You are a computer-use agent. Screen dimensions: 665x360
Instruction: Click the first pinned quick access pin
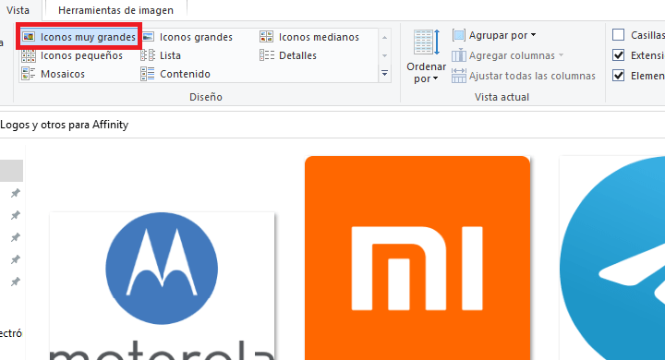pyautogui.click(x=16, y=193)
